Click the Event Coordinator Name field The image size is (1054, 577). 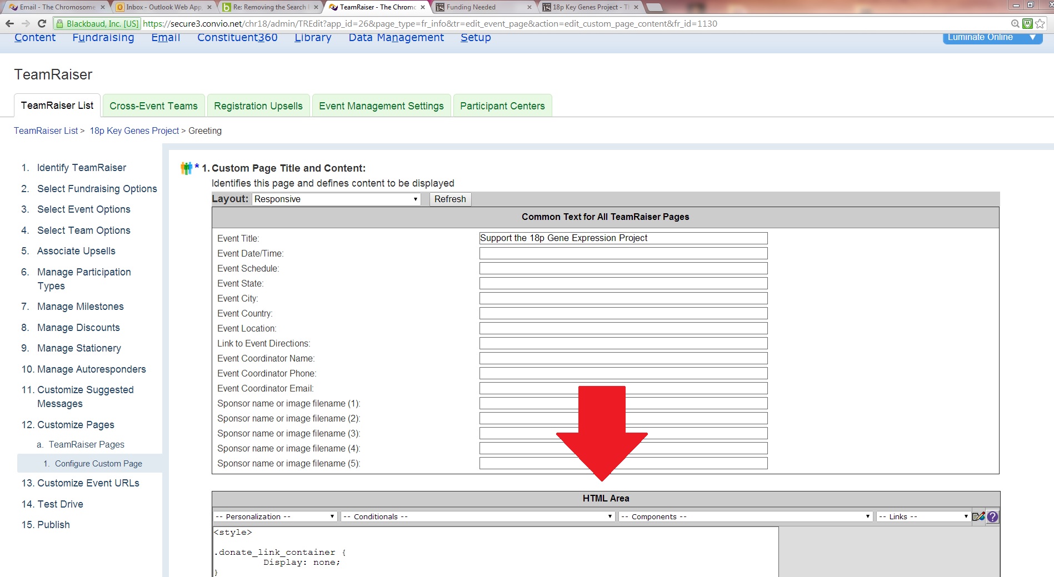623,358
